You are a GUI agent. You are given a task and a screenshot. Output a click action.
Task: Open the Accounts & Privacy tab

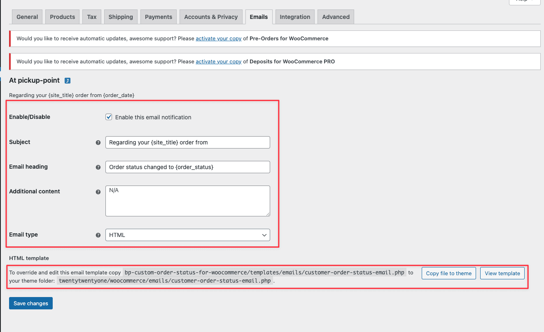(211, 17)
